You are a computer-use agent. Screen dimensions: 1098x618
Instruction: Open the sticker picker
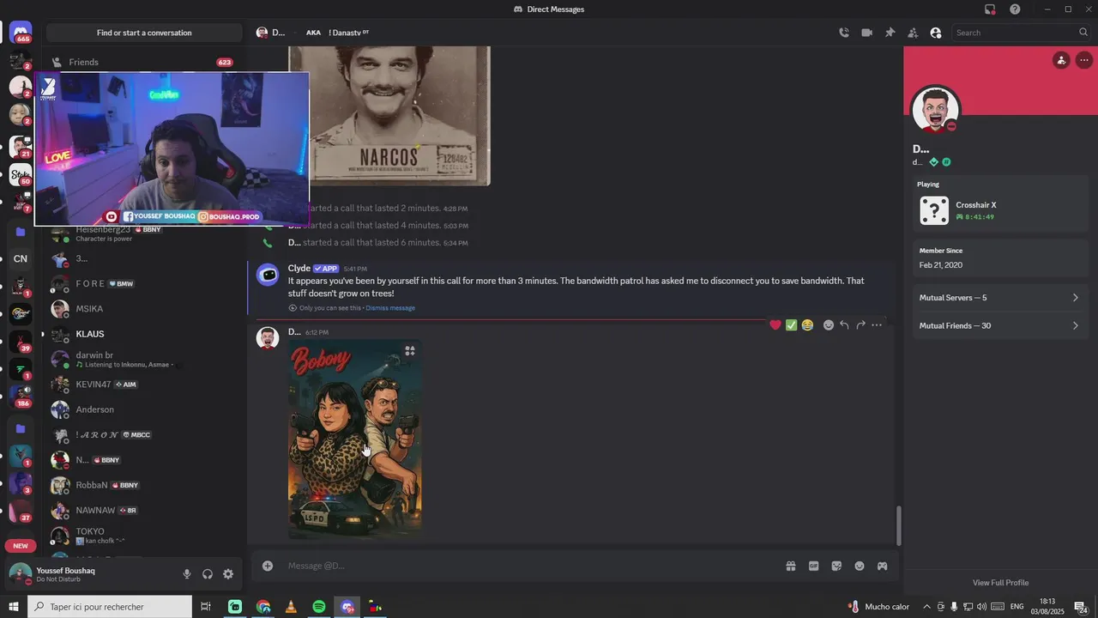pyautogui.click(x=836, y=566)
